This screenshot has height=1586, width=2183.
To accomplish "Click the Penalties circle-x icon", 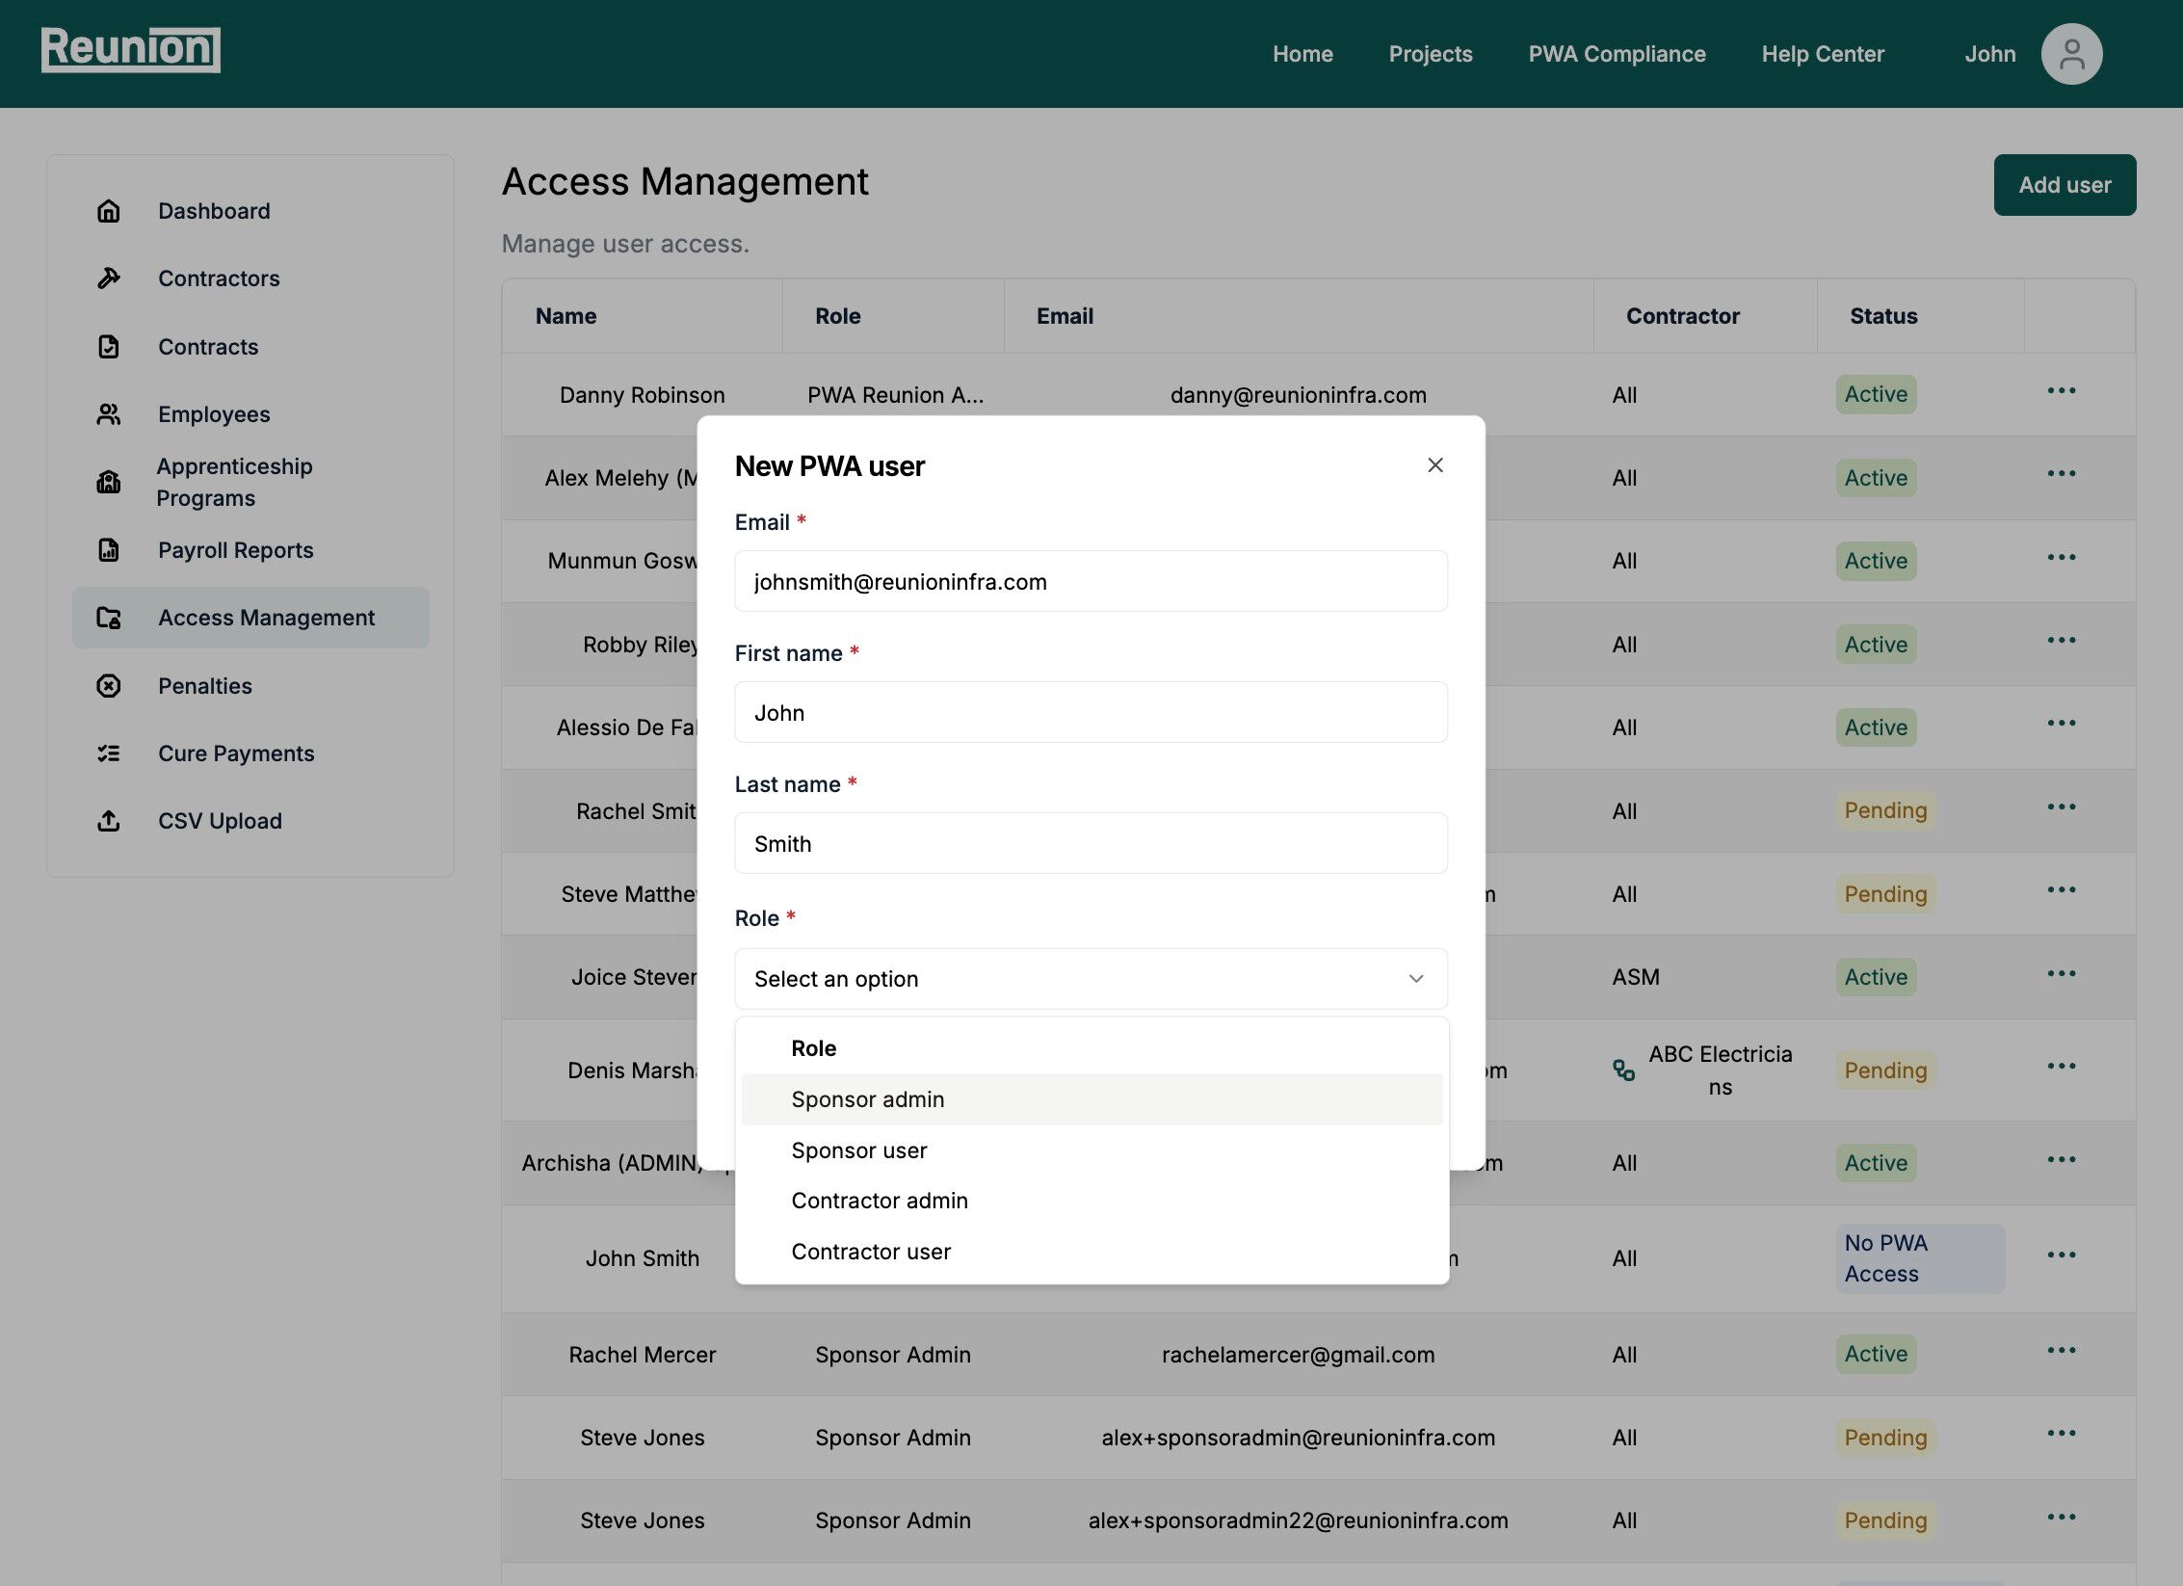I will [109, 686].
